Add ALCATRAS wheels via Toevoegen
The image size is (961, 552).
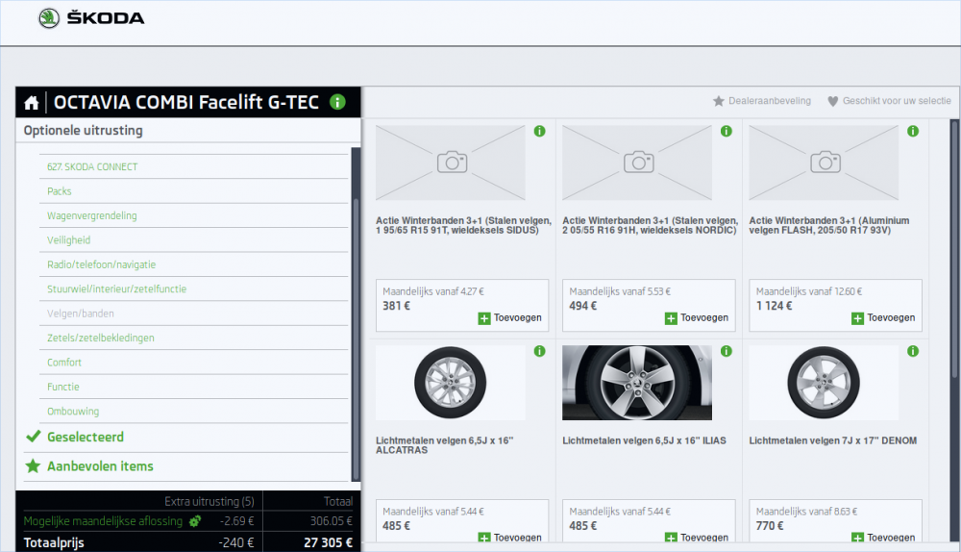(510, 538)
